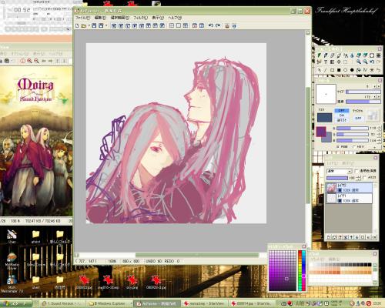
Task: Select the second paint bucket fill tool
Action: coord(365,55)
